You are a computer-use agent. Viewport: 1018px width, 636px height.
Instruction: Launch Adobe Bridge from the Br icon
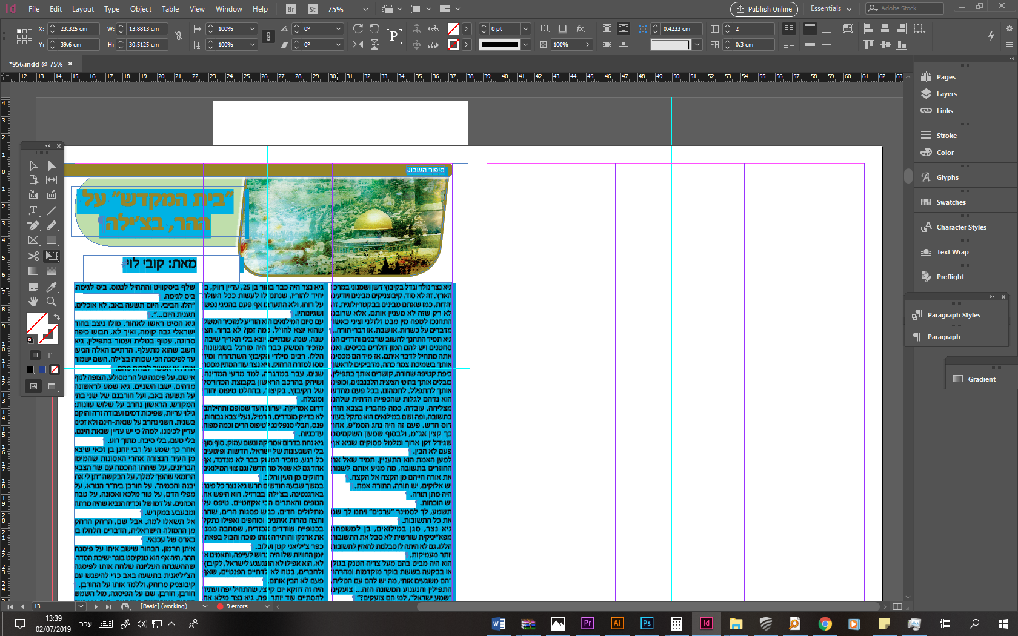(290, 9)
